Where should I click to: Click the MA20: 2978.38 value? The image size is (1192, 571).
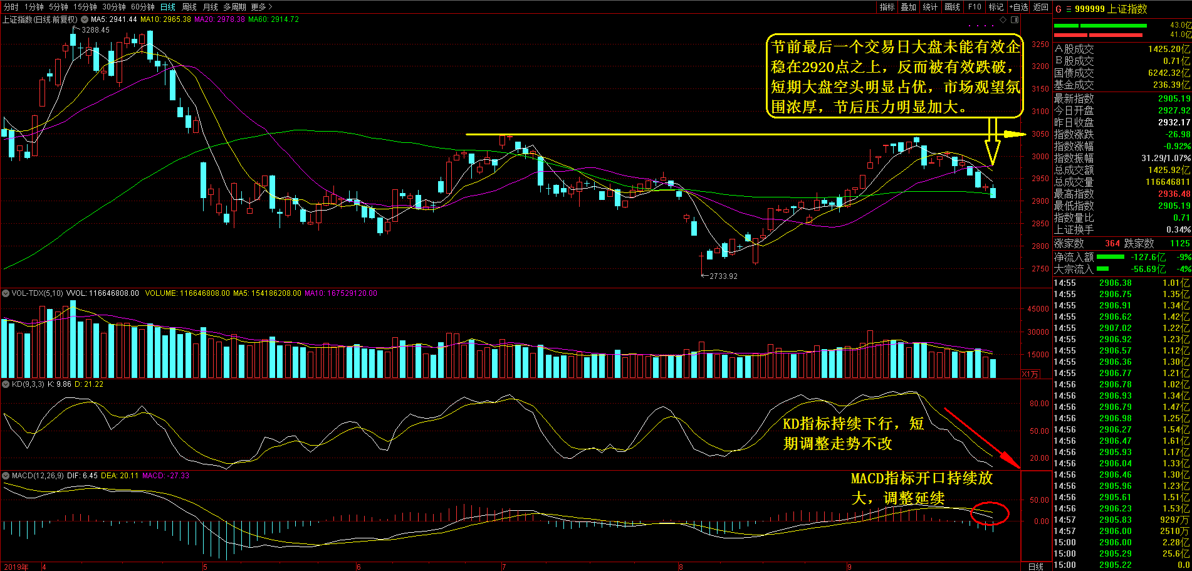pyautogui.click(x=219, y=19)
